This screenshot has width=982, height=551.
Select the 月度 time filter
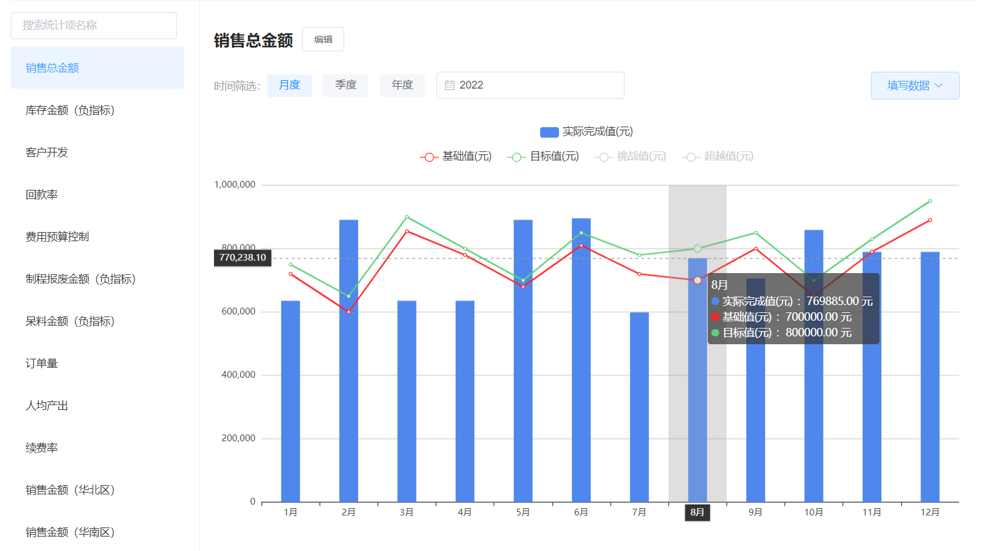[x=289, y=86]
